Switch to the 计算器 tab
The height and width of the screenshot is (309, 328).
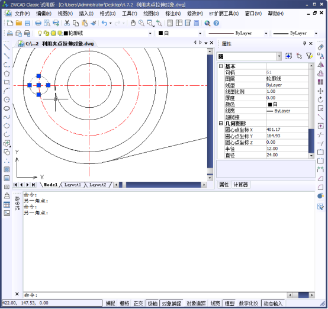(240, 185)
